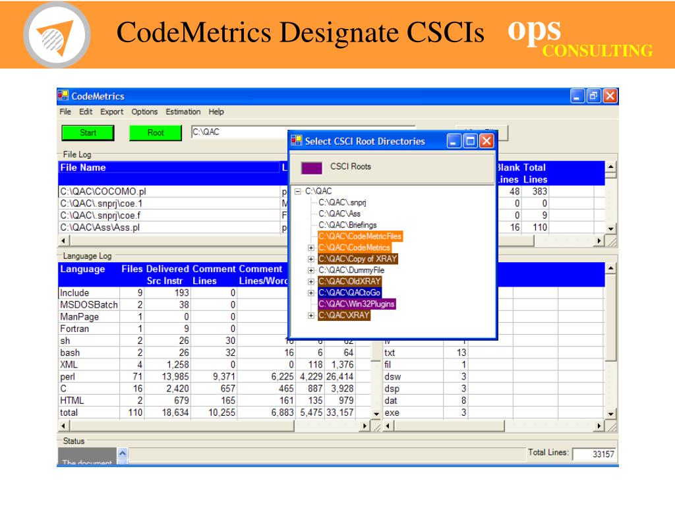Select the Include language row

coord(174,293)
